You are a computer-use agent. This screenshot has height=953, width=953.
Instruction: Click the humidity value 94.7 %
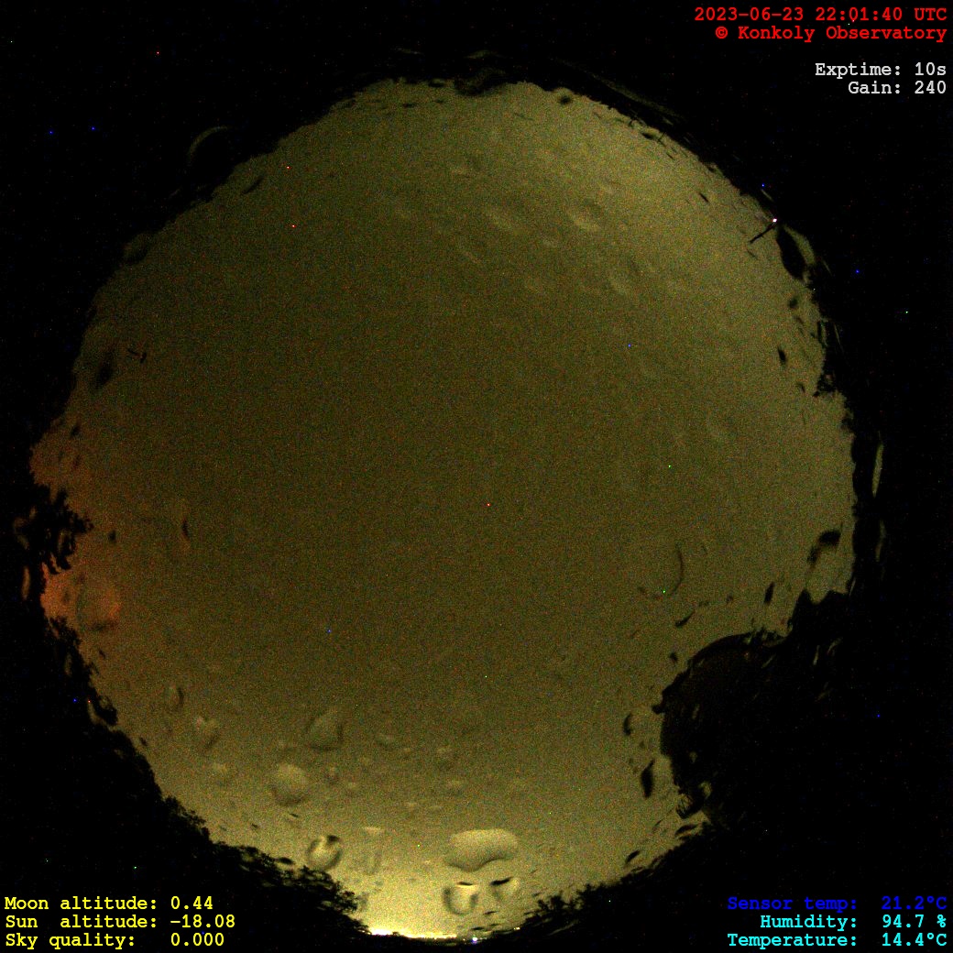coord(914,922)
